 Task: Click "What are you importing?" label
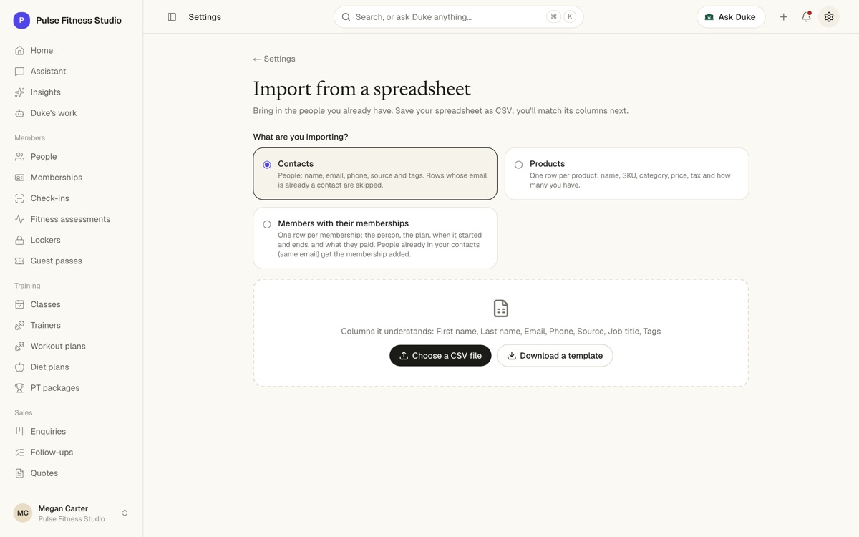(x=301, y=137)
